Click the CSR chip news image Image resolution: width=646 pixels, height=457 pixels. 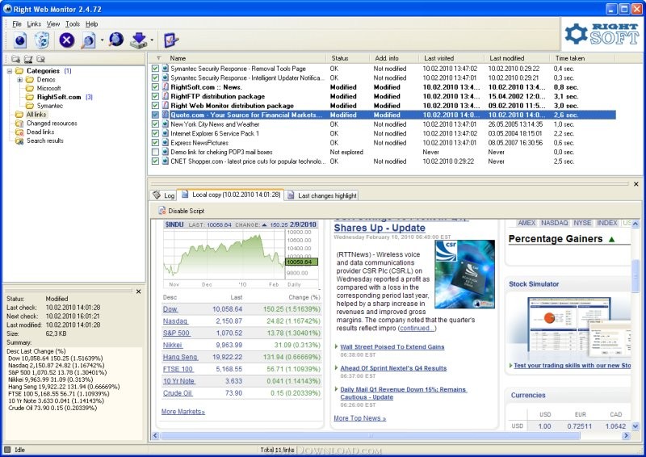tap(465, 274)
